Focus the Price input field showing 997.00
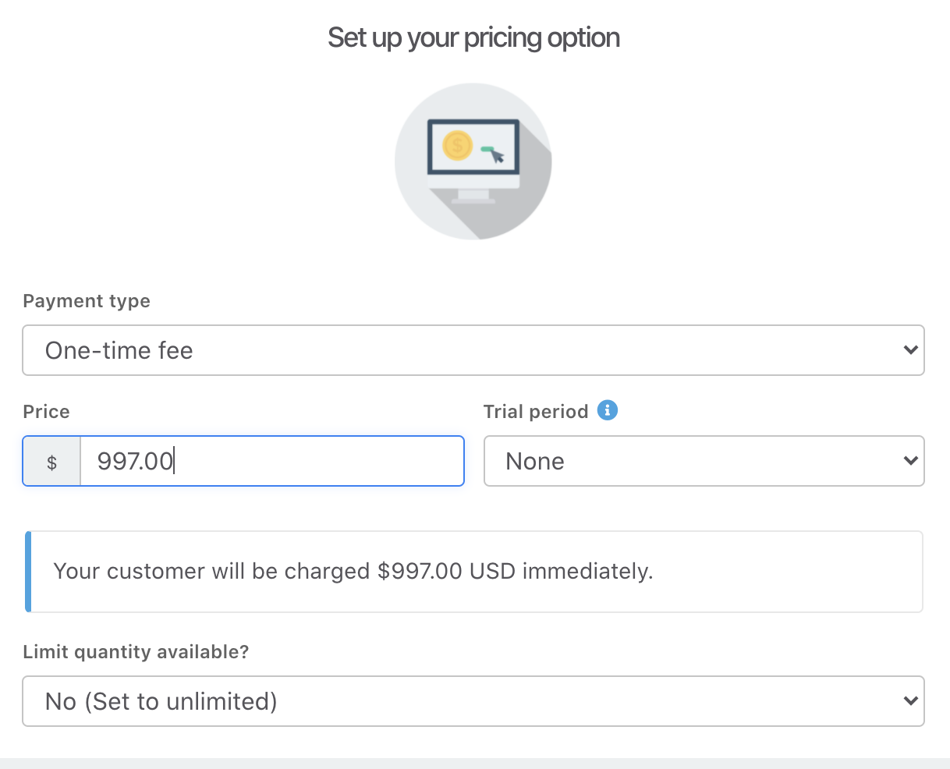950x769 pixels. [271, 461]
